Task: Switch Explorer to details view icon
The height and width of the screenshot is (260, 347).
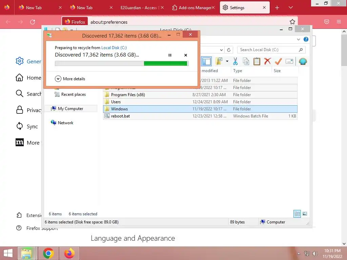Action: tap(297, 214)
